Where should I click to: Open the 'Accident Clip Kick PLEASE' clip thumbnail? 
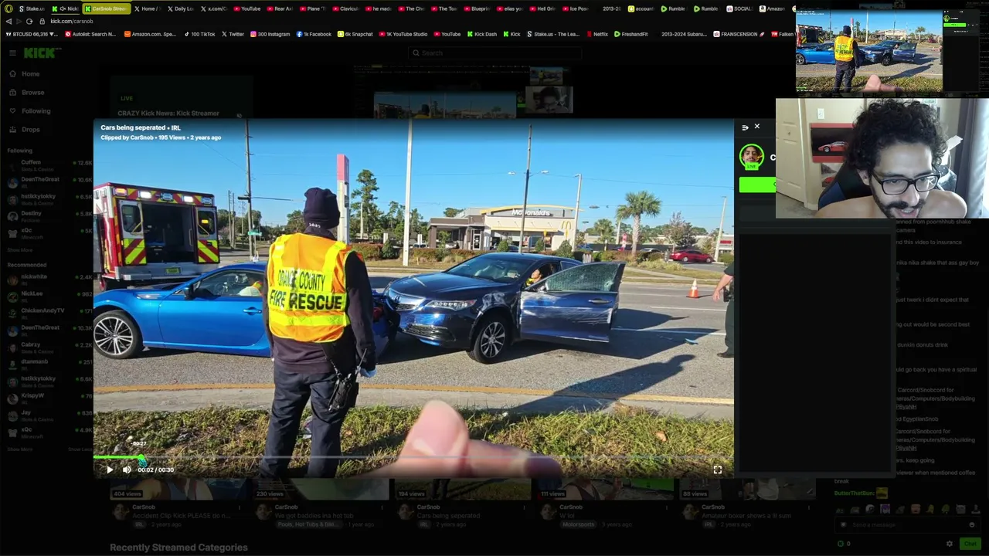point(179,490)
